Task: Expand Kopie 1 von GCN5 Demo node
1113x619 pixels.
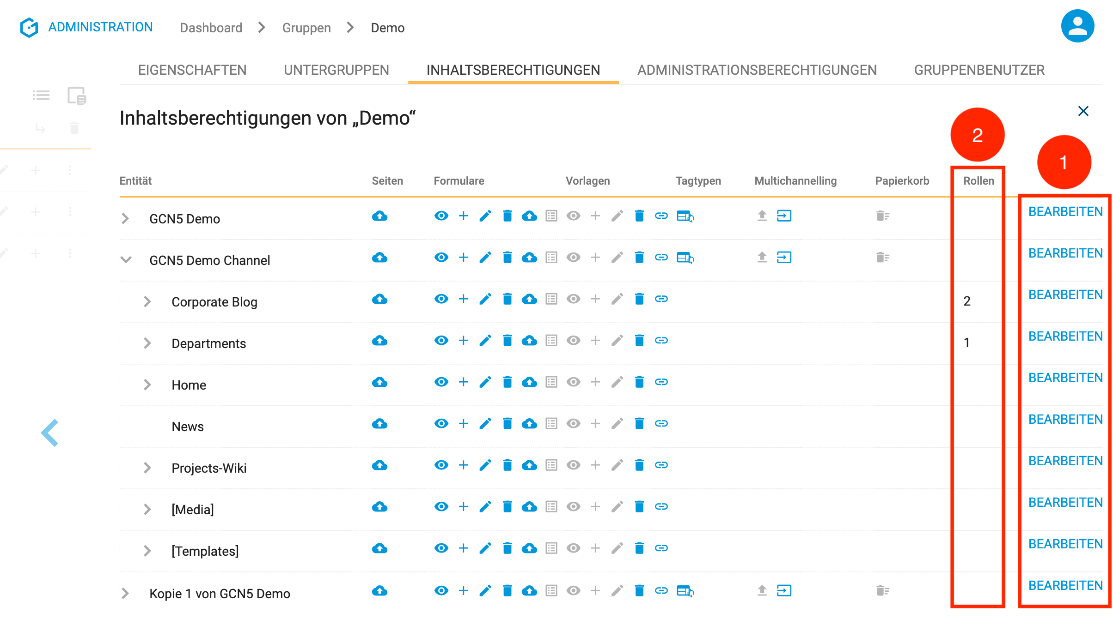Action: [125, 593]
